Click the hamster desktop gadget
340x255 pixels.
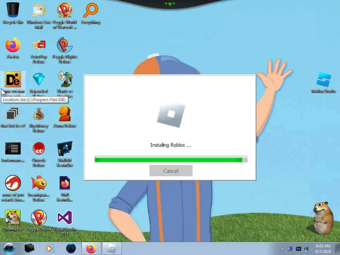point(323,218)
